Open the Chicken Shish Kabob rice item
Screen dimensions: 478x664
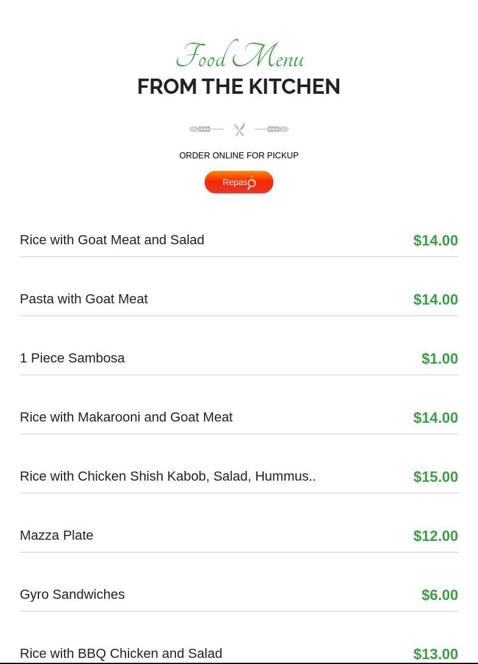click(x=167, y=476)
